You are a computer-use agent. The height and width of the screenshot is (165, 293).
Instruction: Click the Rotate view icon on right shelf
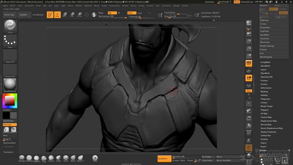[x=249, y=125]
